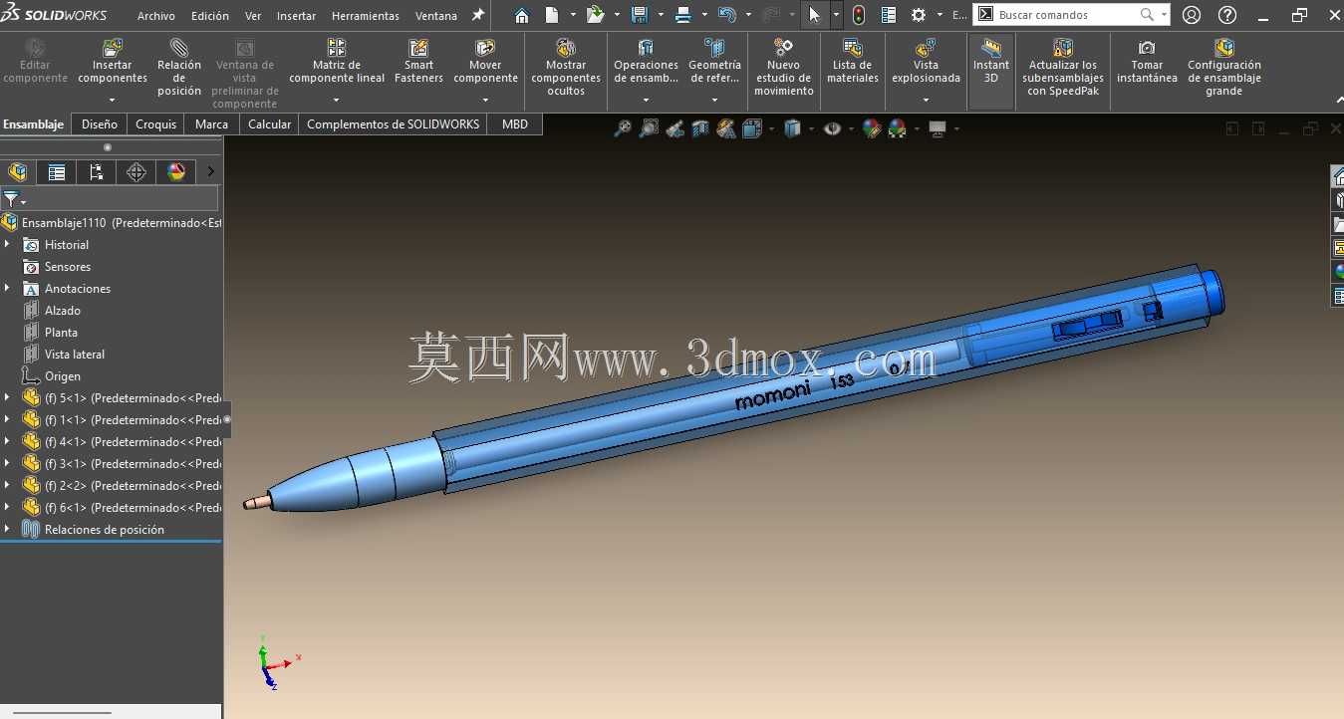The height and width of the screenshot is (719, 1344).
Task: Expand Relaciones de posición node
Action: click(7, 529)
